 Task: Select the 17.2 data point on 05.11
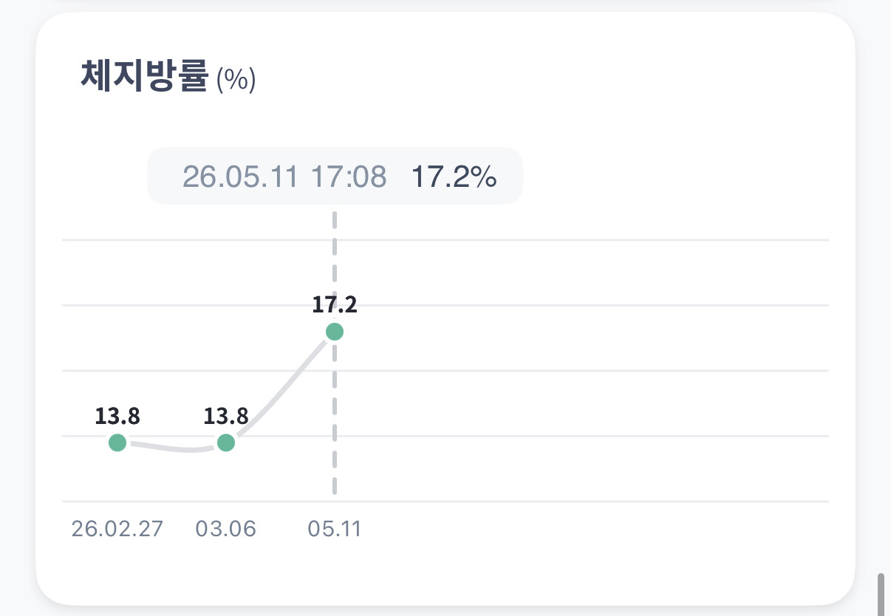pyautogui.click(x=335, y=332)
